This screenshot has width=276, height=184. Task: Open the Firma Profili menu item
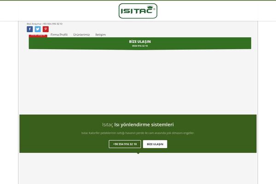[59, 34]
